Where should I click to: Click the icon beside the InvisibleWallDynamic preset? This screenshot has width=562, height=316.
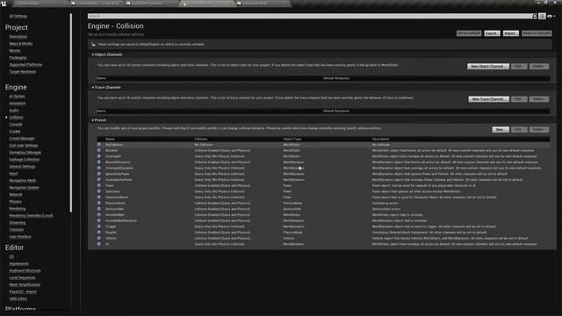click(99, 220)
